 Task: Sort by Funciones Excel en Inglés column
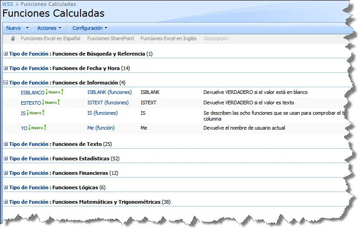coord(169,38)
